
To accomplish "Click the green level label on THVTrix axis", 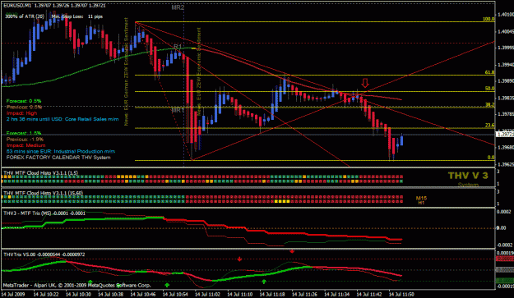I will pos(504,281).
